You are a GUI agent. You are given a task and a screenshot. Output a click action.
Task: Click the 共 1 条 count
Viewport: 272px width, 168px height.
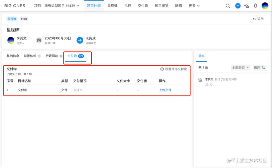pos(203,68)
